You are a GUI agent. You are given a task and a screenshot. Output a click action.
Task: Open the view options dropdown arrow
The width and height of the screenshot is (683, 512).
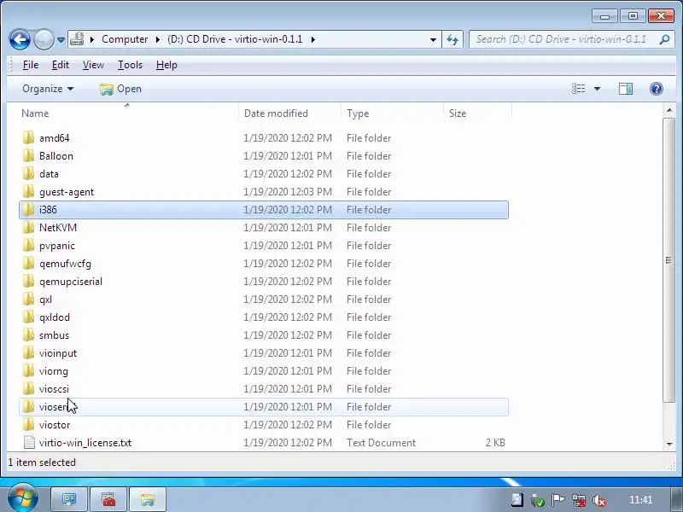(x=597, y=89)
